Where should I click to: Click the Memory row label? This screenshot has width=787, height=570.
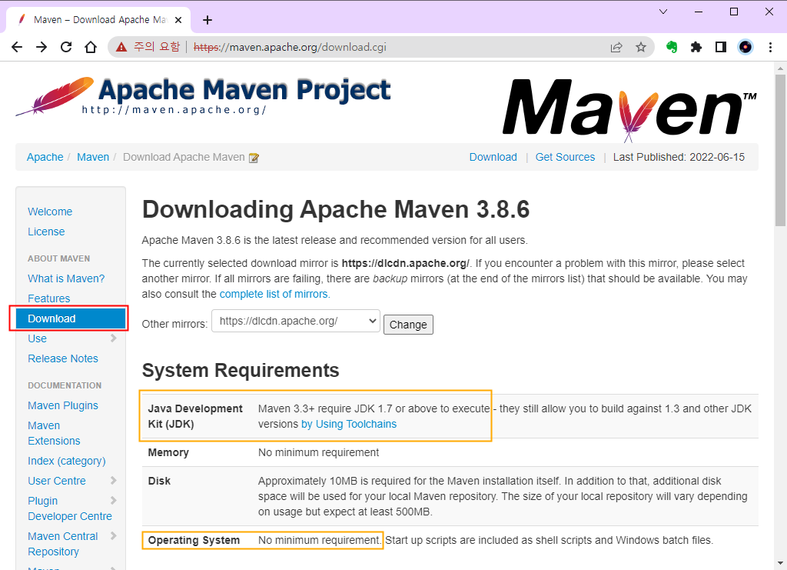(168, 453)
